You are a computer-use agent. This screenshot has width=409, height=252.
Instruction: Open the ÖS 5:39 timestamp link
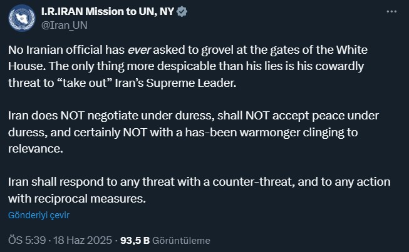coord(27,240)
